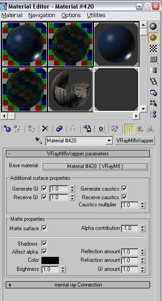Open the Material #420 name dropdown

[x=109, y=141]
